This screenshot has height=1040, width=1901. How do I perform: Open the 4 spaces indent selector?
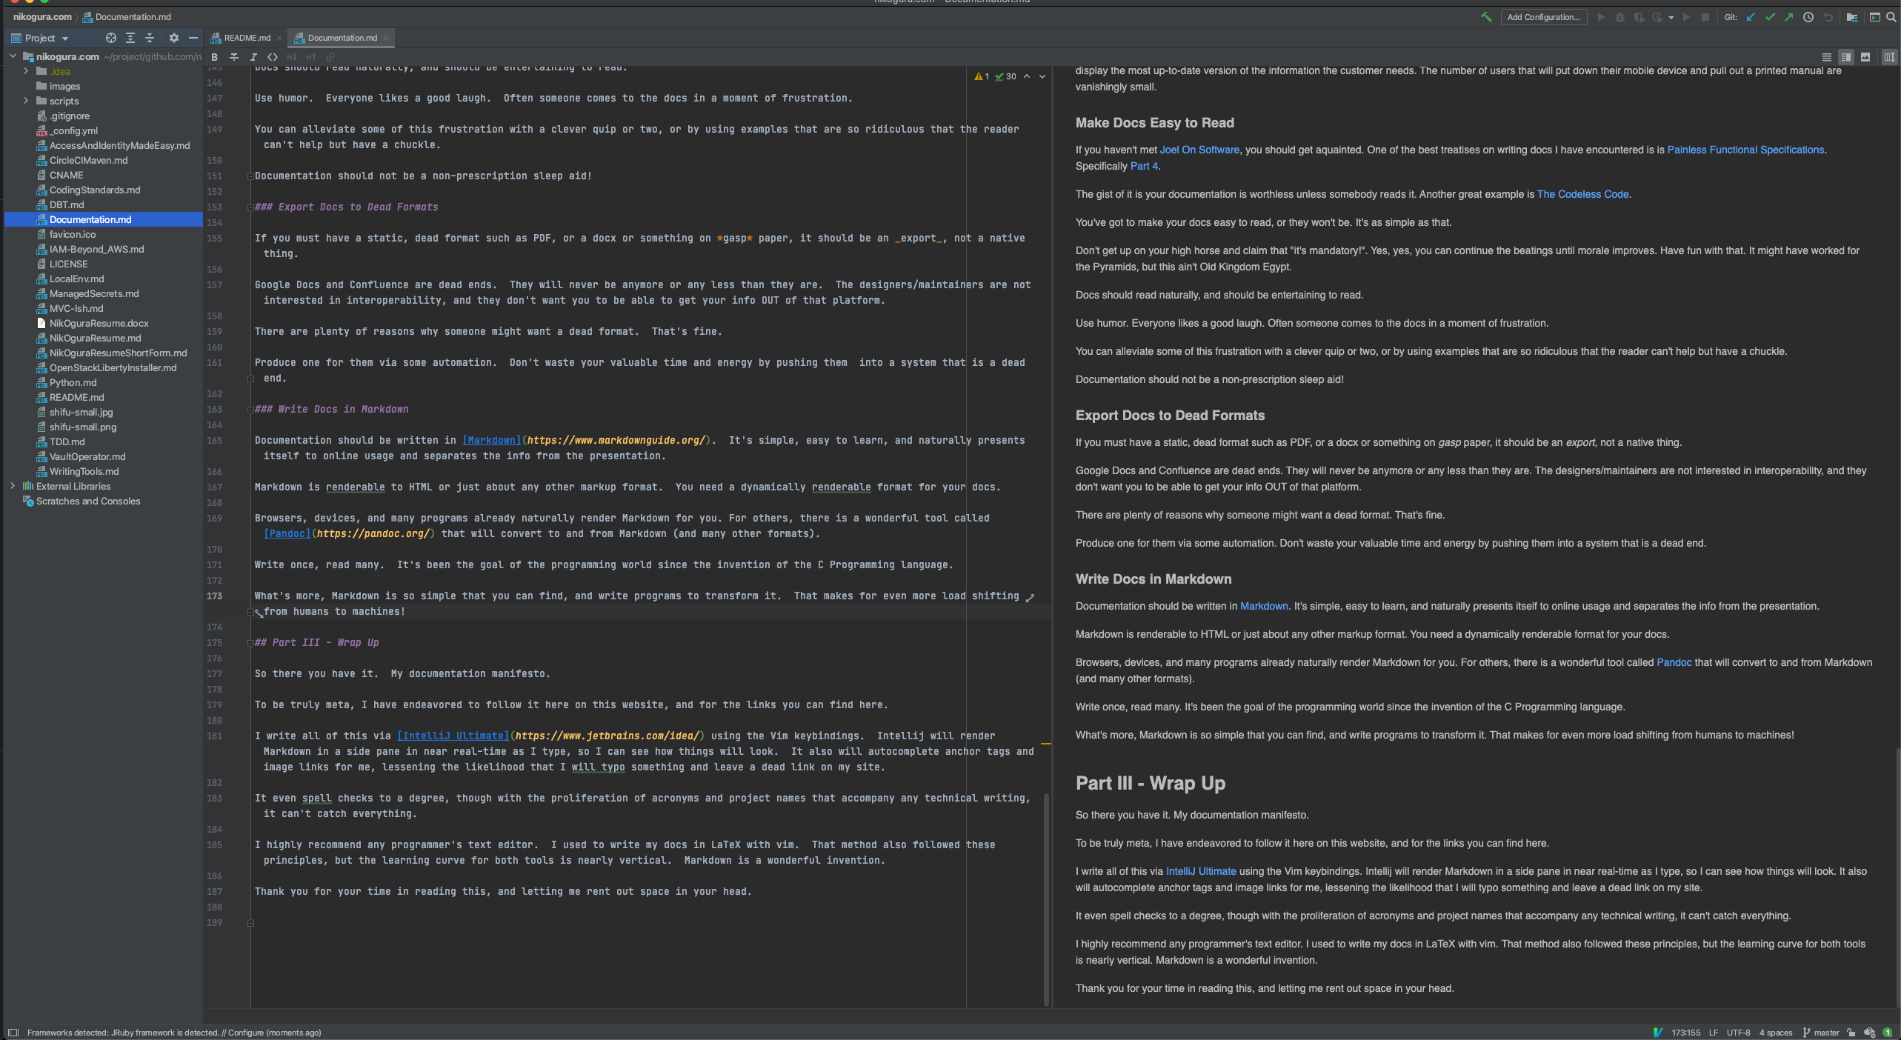pos(1776,1033)
